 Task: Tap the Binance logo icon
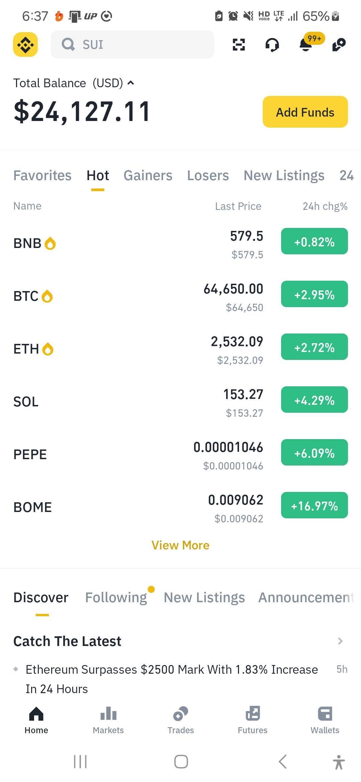tap(25, 44)
